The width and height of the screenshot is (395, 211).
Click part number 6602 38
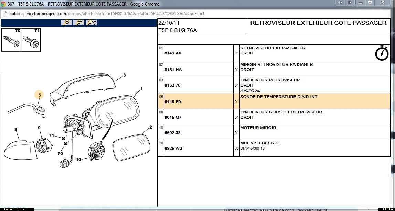point(173,133)
